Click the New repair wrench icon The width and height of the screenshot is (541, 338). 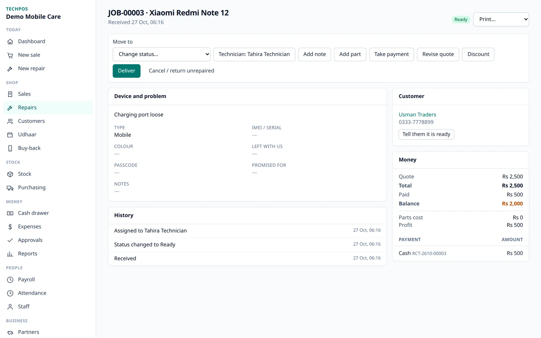click(10, 69)
